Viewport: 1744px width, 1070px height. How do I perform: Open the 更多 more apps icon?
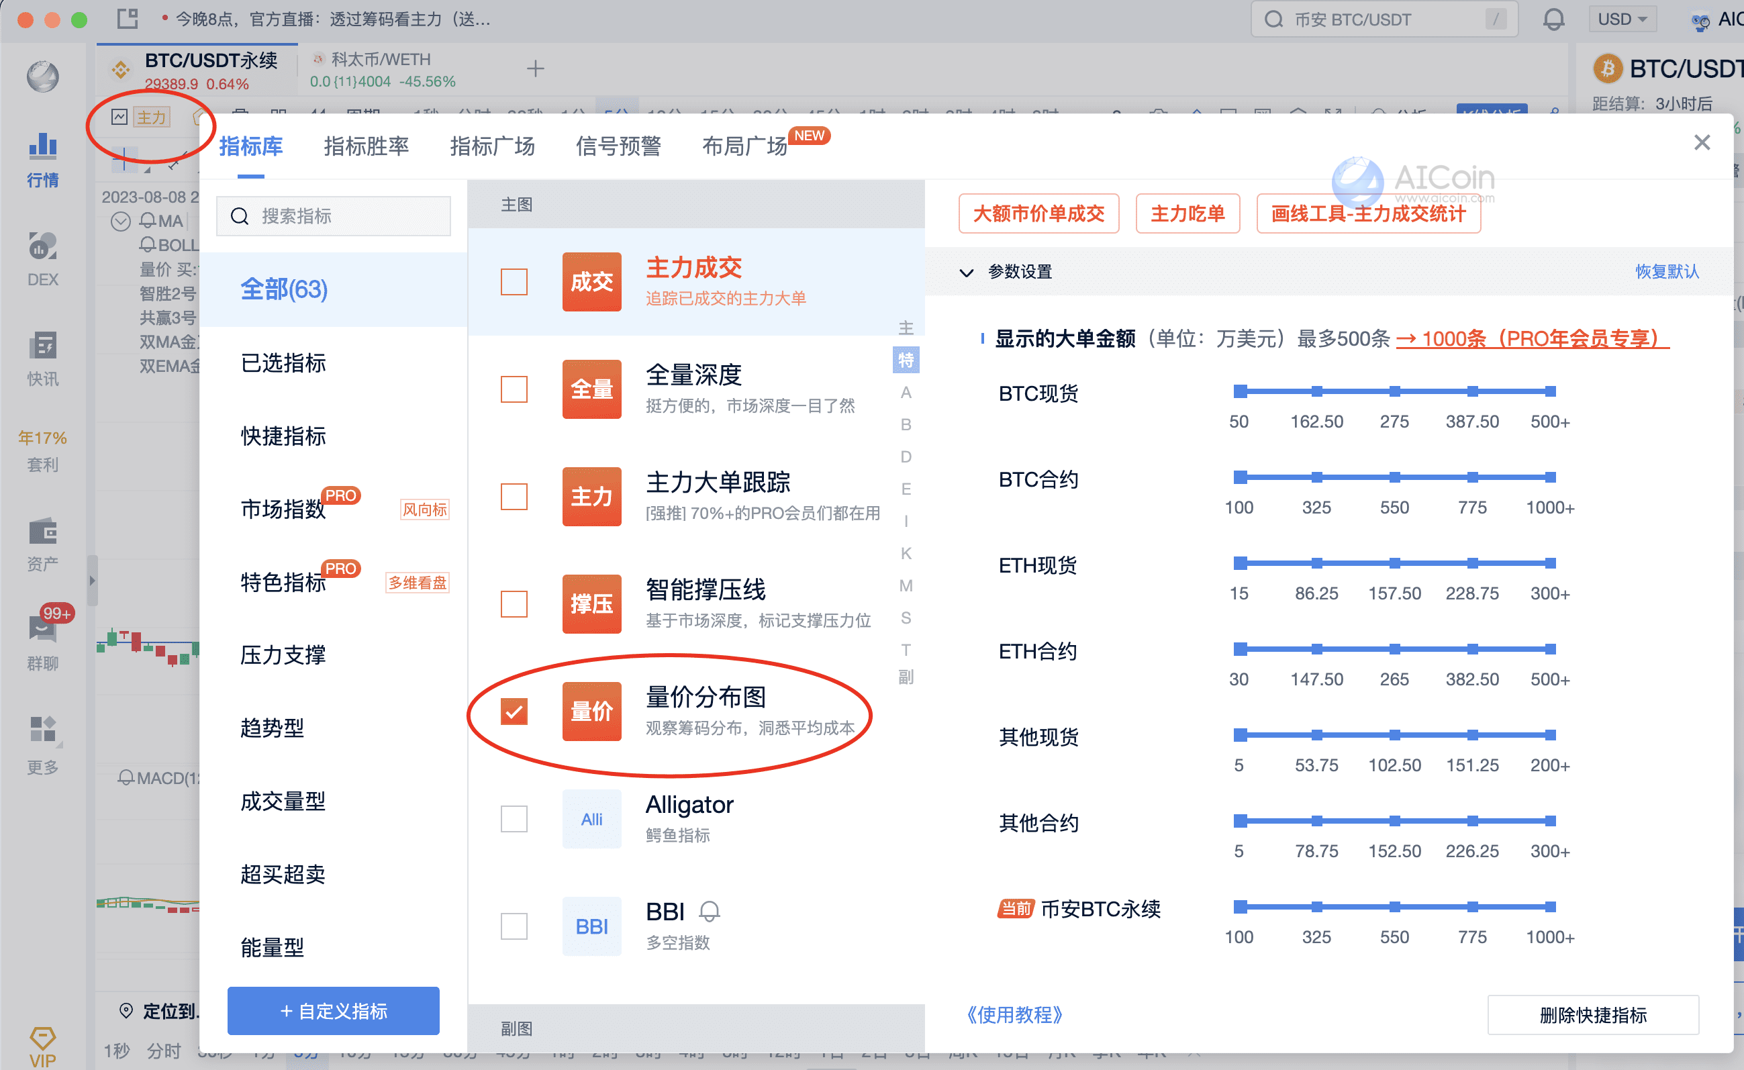point(42,746)
